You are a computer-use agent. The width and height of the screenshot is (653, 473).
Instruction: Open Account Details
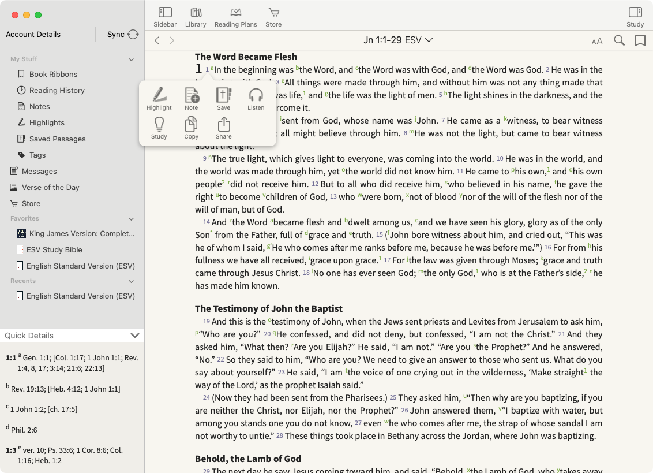coord(33,34)
